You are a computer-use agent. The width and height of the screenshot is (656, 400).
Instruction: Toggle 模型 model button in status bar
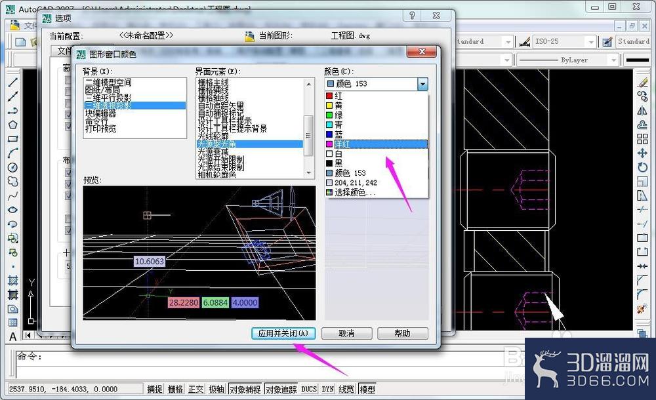point(367,389)
